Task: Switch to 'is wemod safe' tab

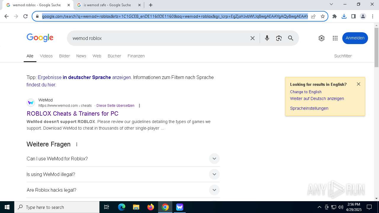Action: (107, 5)
